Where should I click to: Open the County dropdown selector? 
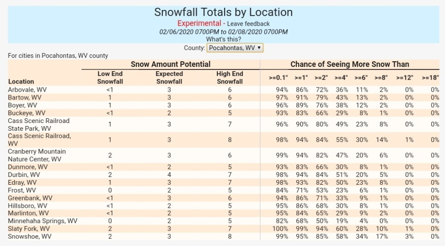[235, 48]
